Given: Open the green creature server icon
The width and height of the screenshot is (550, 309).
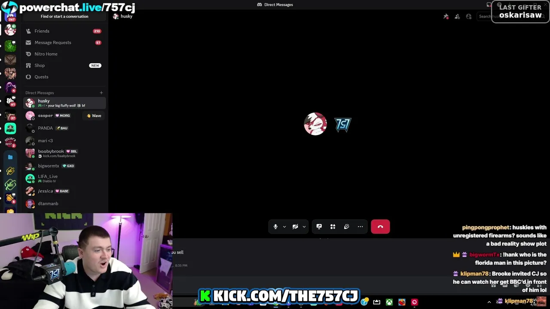Looking at the screenshot, I should pos(10,45).
